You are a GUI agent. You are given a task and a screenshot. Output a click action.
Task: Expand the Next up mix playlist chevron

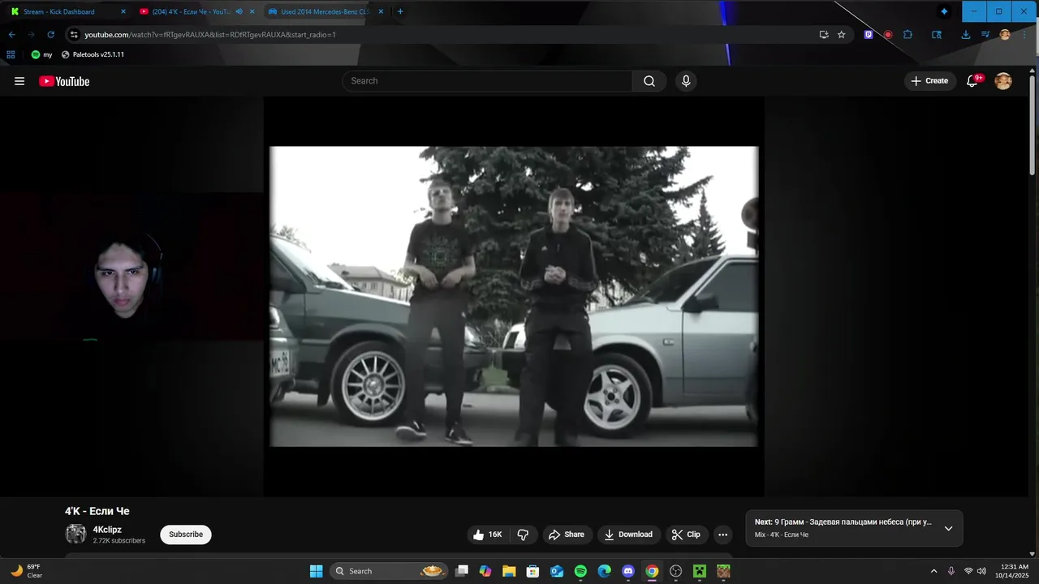click(x=948, y=528)
